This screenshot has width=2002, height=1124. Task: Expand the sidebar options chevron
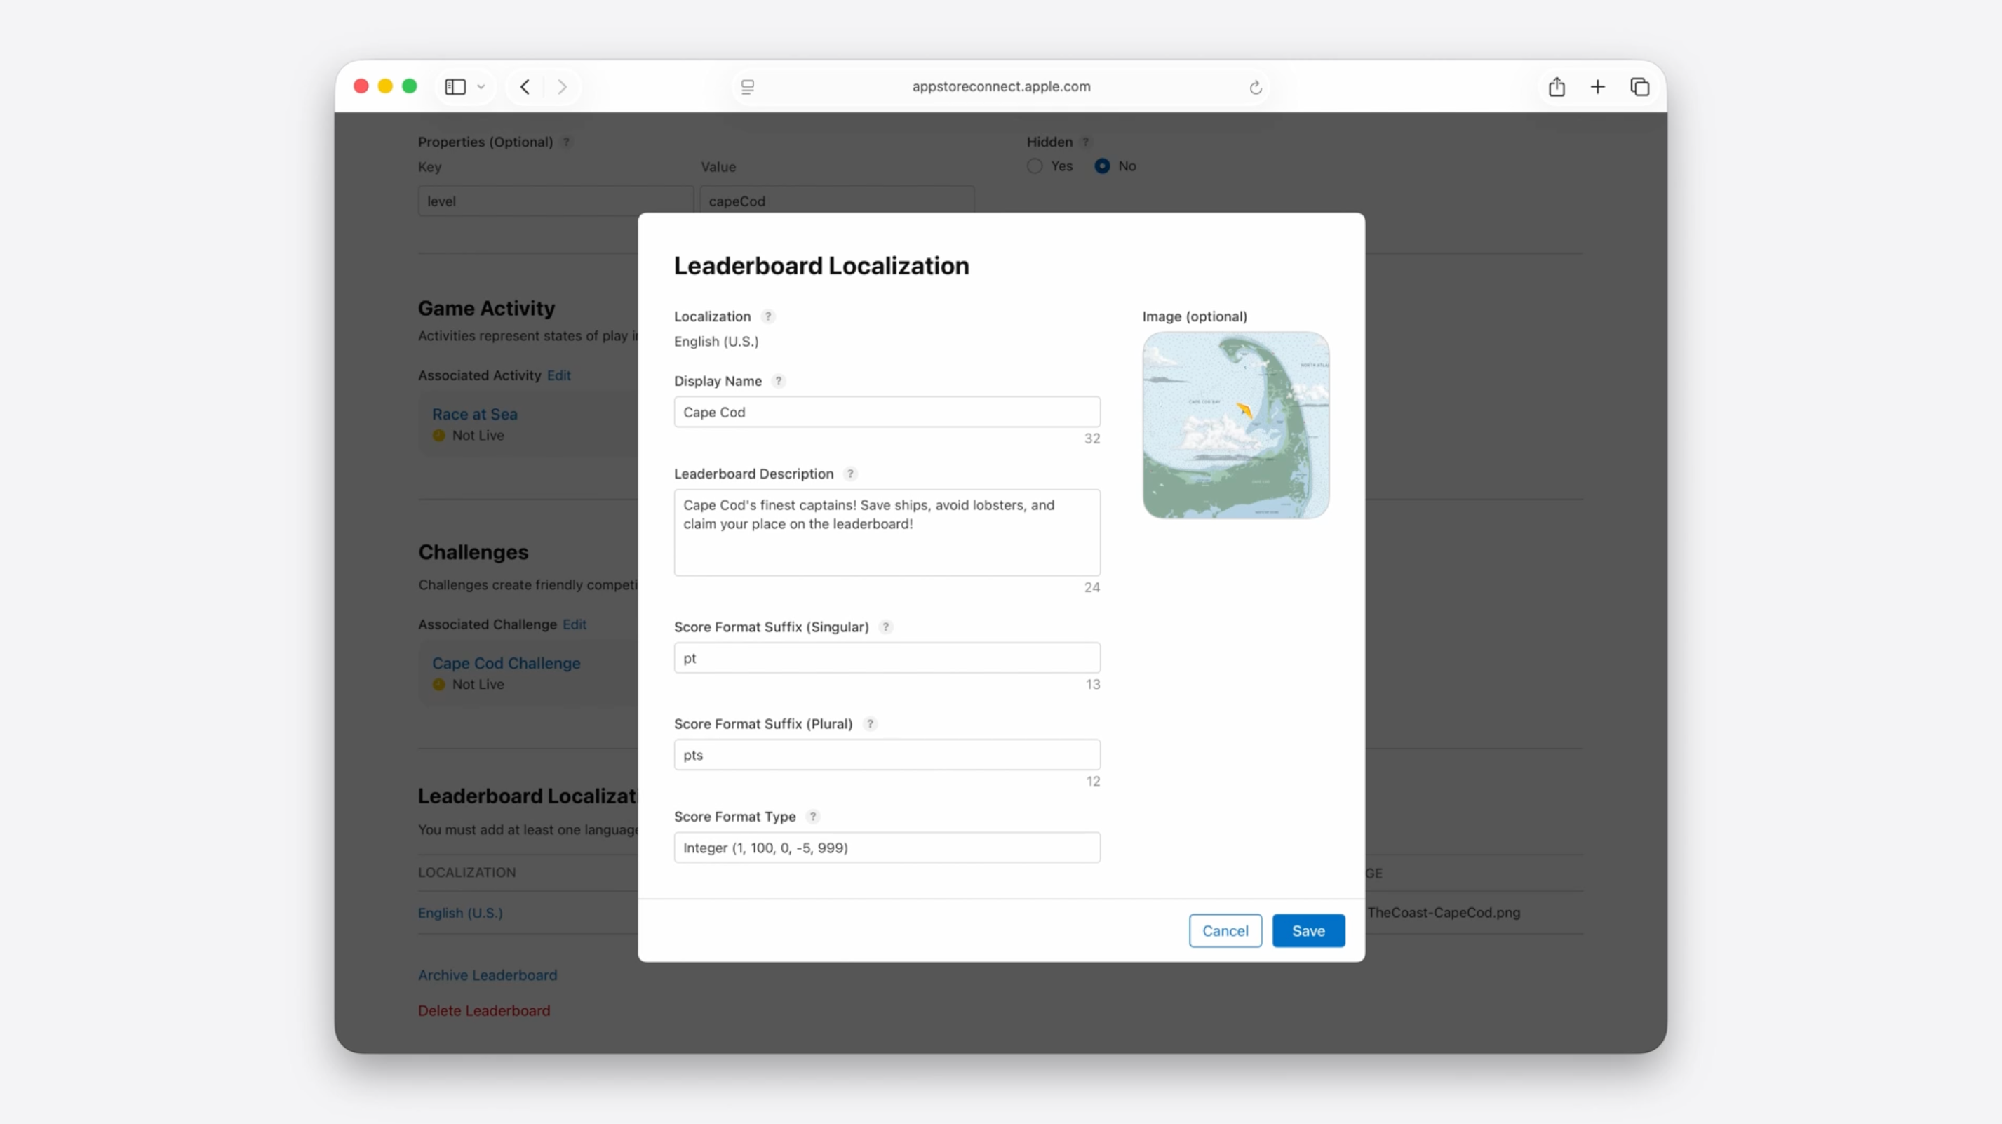481,87
